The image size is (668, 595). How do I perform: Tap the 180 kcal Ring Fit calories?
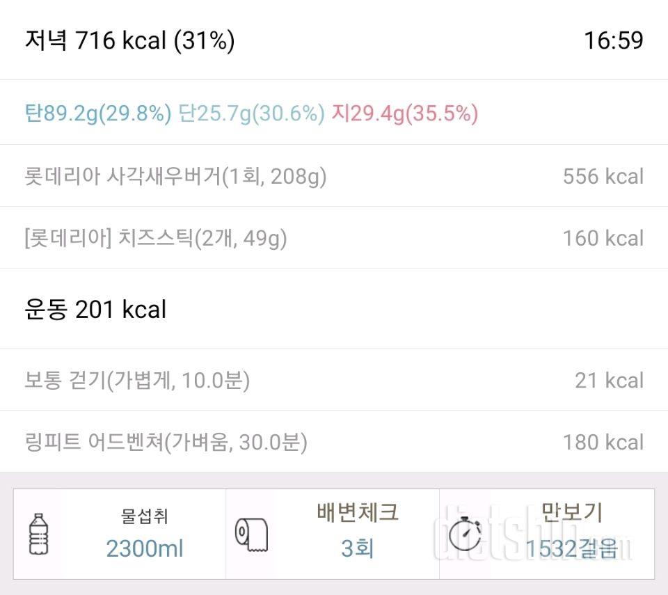coord(603,442)
